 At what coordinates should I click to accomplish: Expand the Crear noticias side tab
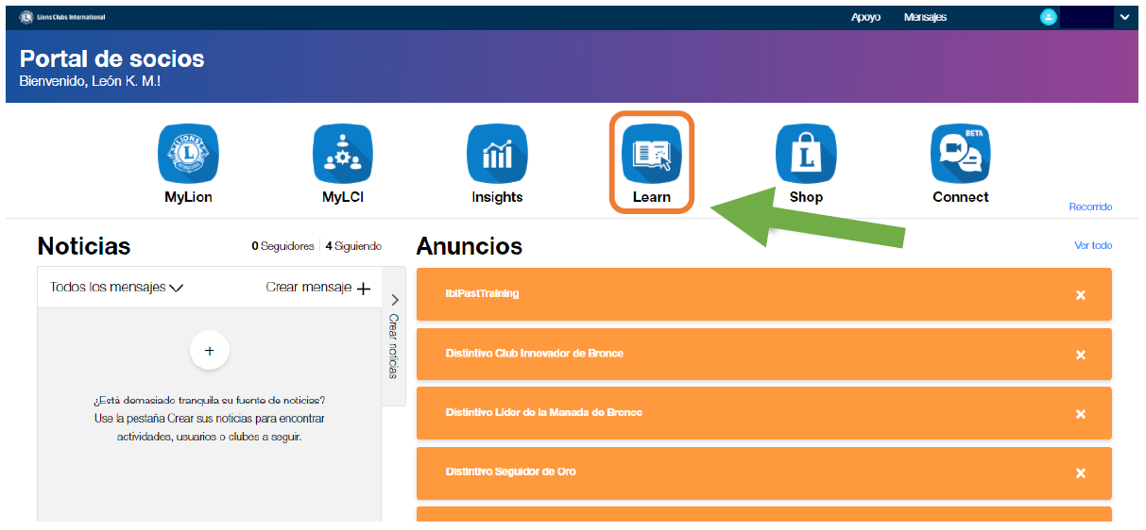tap(394, 336)
